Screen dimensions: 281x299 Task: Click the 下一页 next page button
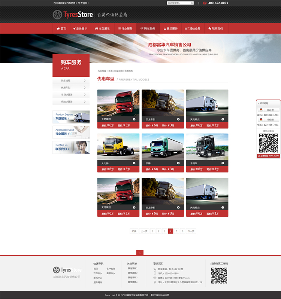(191, 231)
